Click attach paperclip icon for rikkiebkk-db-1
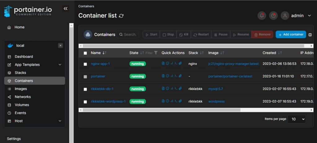Image resolution: width=317 pixels, height=143 pixels. coord(180,88)
